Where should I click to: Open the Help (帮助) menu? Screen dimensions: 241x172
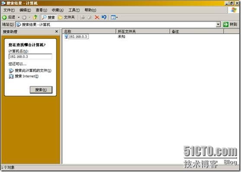tap(90, 10)
